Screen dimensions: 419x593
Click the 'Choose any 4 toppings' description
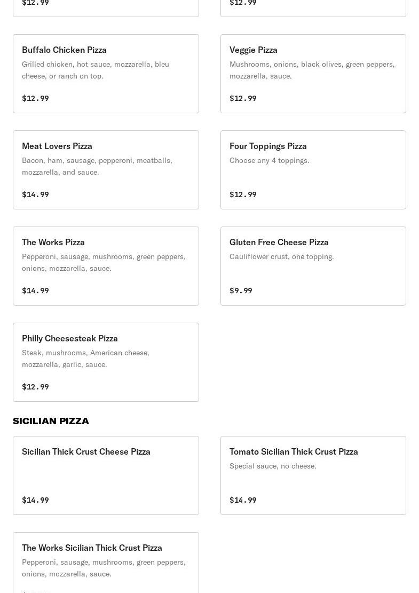coord(270,160)
